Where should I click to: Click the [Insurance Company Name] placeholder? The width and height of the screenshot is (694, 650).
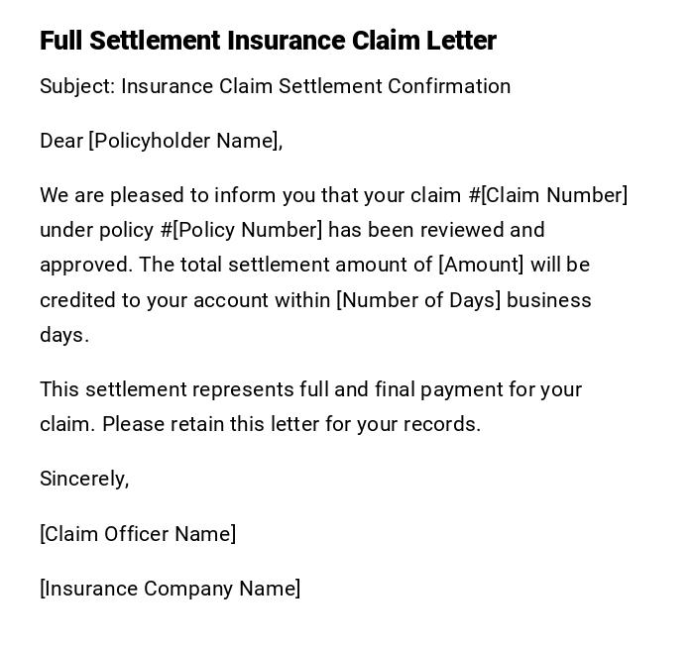tap(171, 589)
